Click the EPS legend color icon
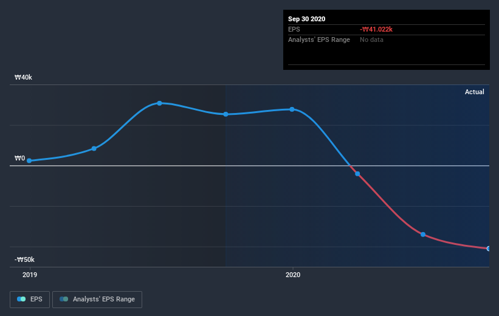Image resolution: width=499 pixels, height=316 pixels. point(21,299)
